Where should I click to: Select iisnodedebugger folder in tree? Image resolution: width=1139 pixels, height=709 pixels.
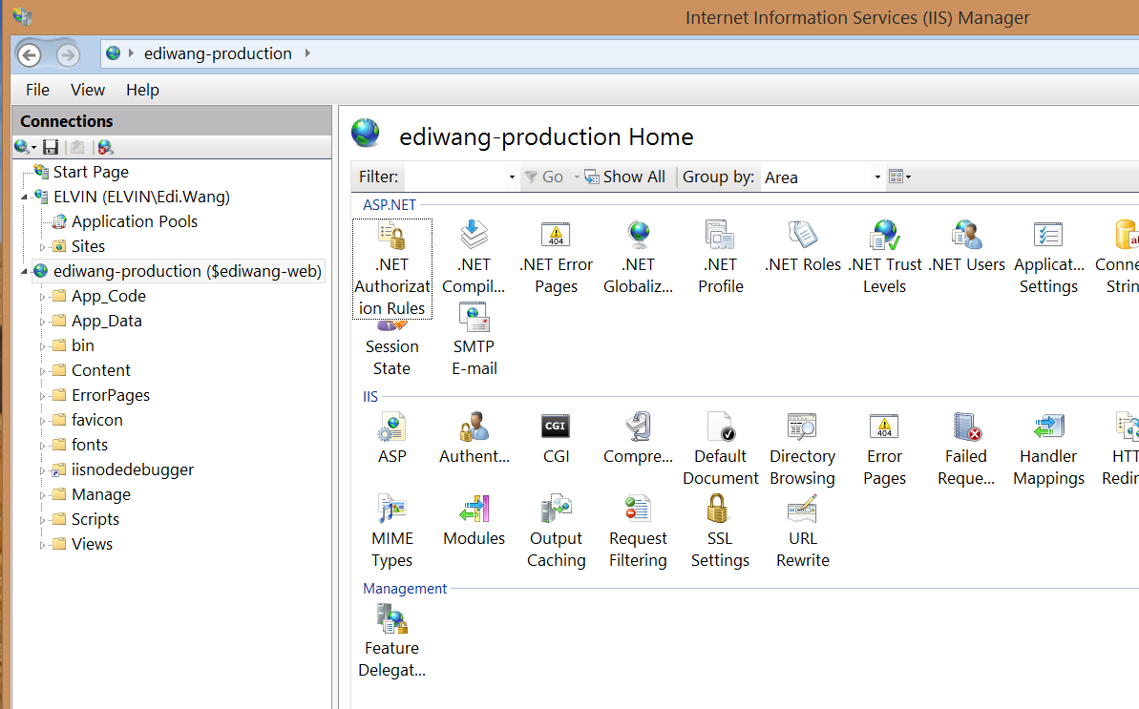[132, 469]
